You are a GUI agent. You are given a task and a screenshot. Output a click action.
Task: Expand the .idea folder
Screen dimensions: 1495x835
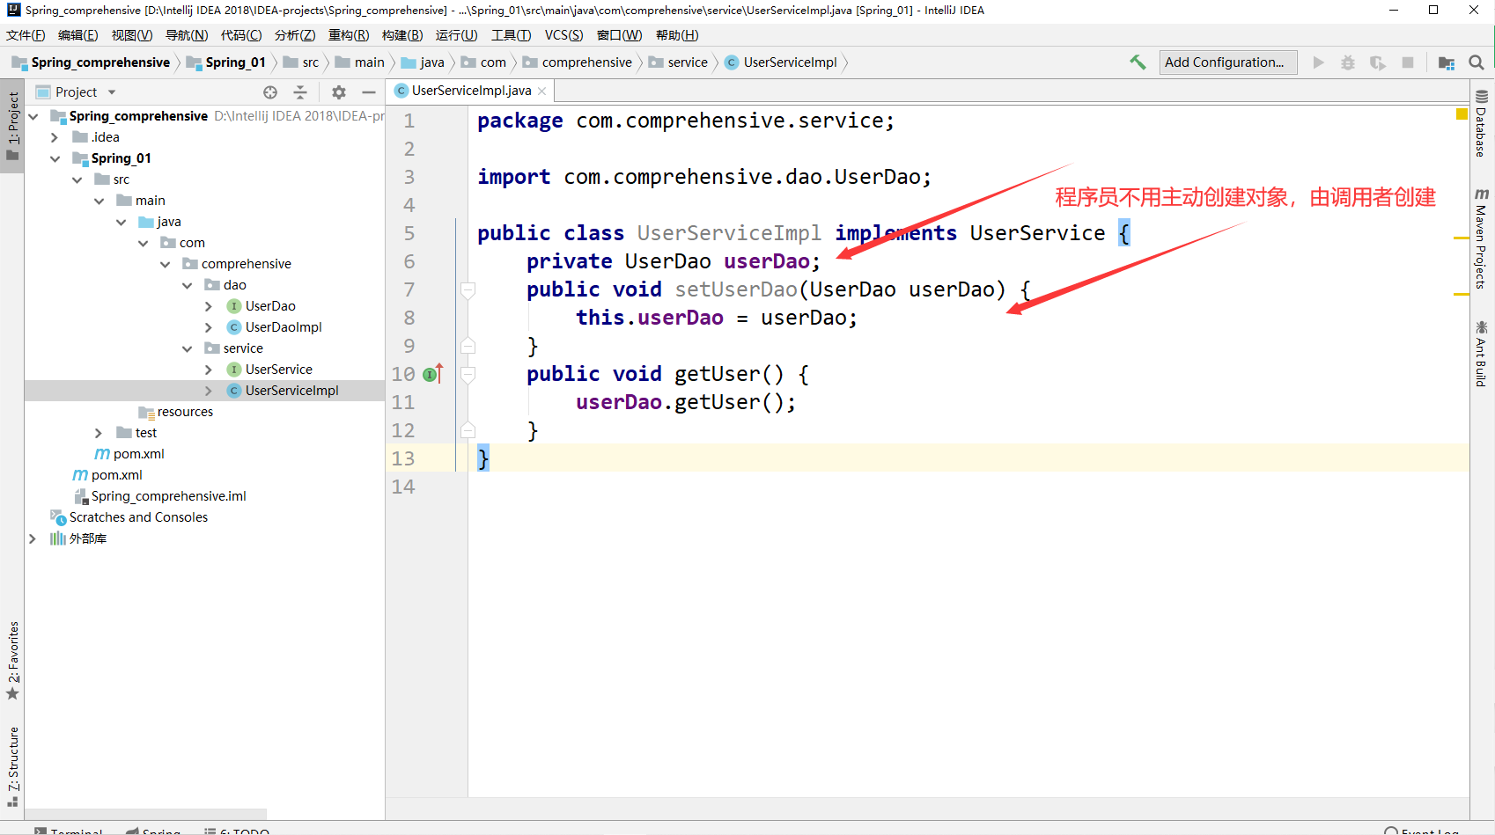pyautogui.click(x=55, y=137)
